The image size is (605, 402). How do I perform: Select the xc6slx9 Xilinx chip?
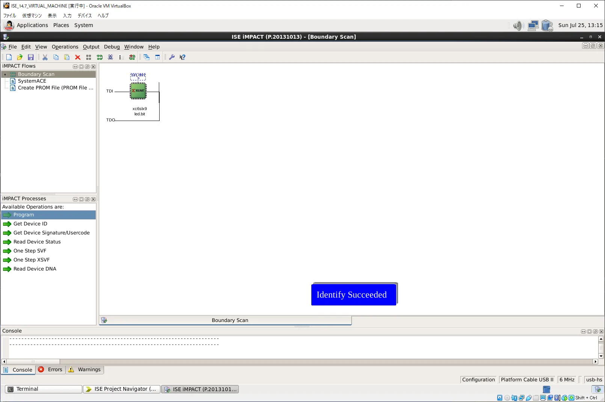pos(138,91)
